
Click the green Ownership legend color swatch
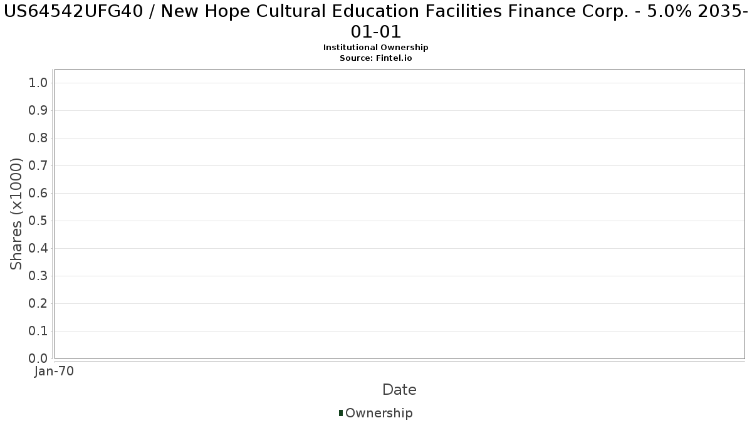341,413
